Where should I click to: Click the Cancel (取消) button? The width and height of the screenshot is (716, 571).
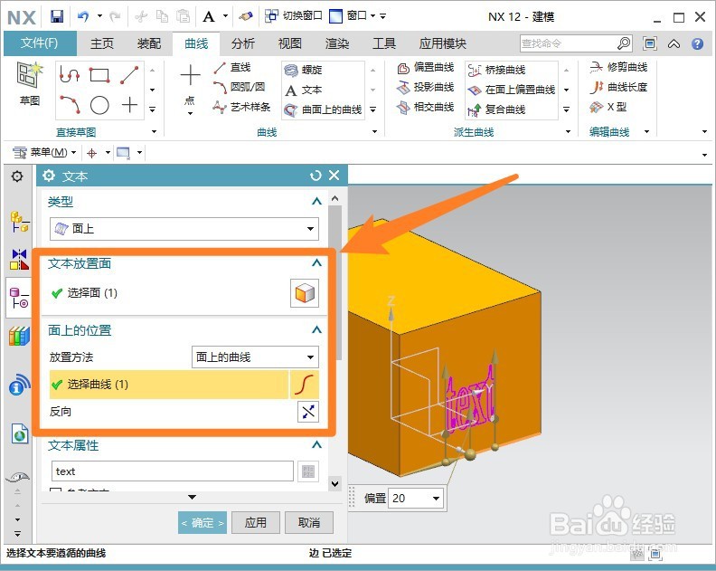pos(309,522)
